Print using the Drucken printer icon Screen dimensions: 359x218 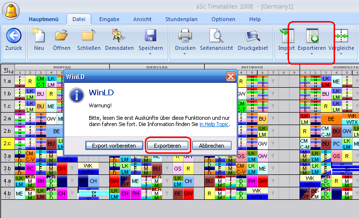pos(185,35)
